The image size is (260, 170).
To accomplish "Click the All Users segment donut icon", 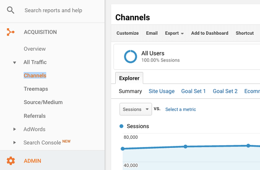I will coord(130,57).
